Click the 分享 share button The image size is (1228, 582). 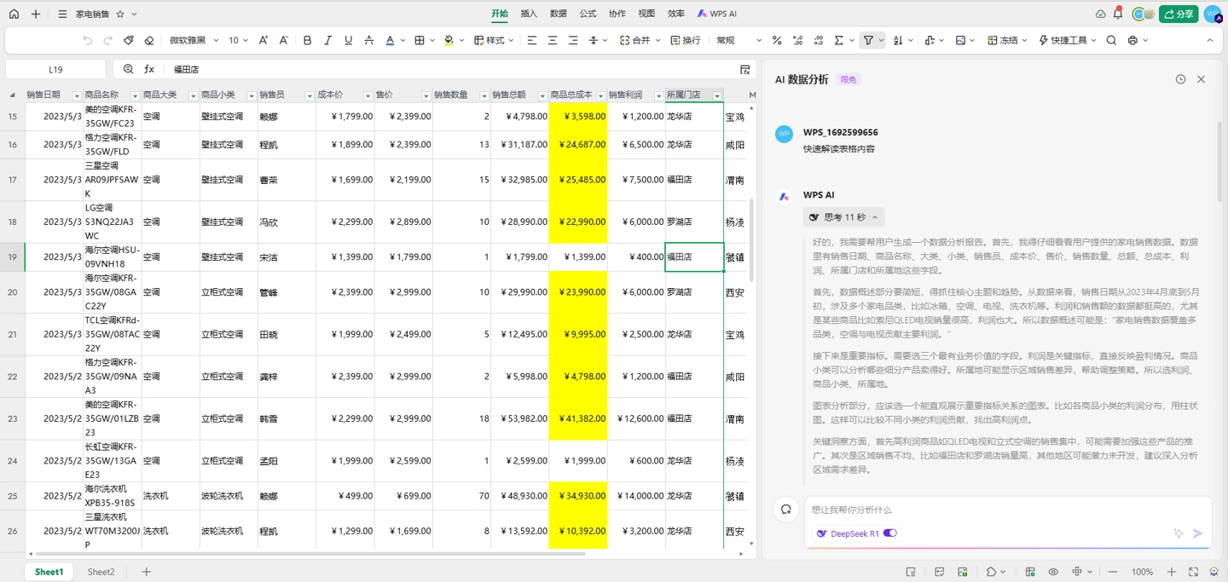pyautogui.click(x=1178, y=14)
